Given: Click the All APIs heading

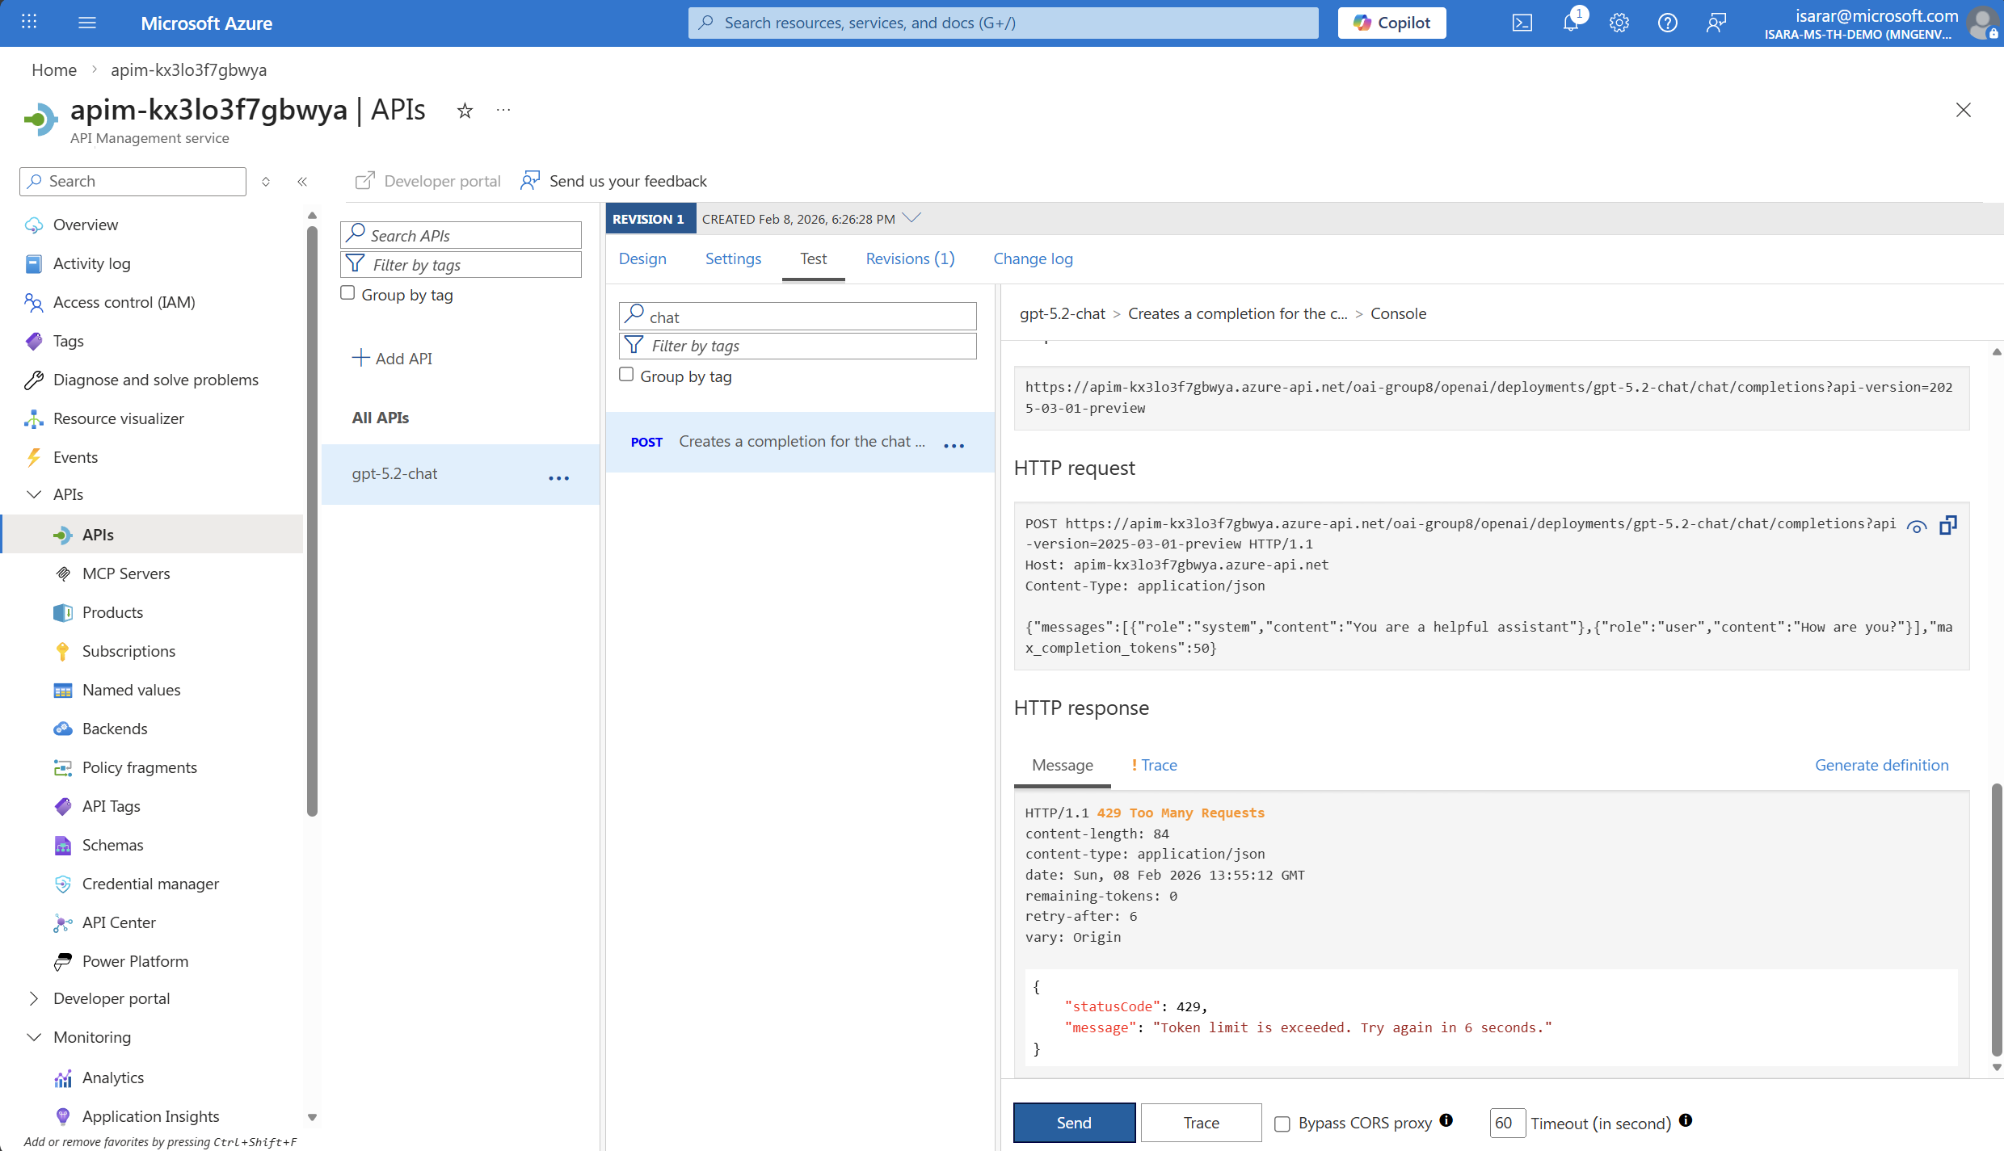Looking at the screenshot, I should (380, 418).
